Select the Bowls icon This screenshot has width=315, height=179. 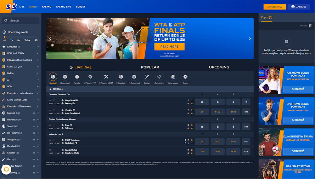click(x=185, y=77)
